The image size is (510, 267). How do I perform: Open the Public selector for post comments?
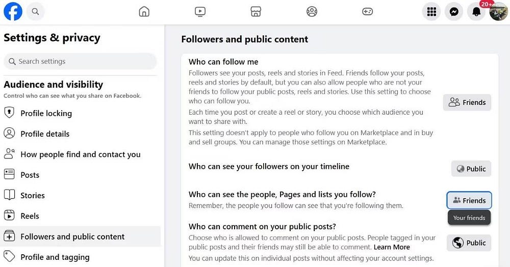[469, 243]
